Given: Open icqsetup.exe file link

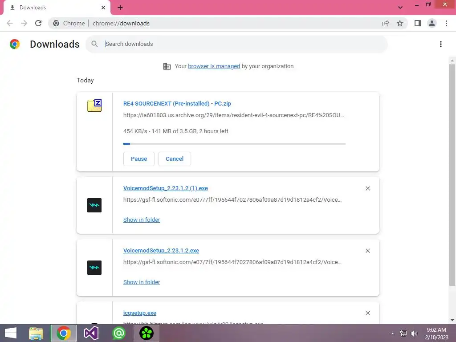Looking at the screenshot, I should (x=139, y=313).
